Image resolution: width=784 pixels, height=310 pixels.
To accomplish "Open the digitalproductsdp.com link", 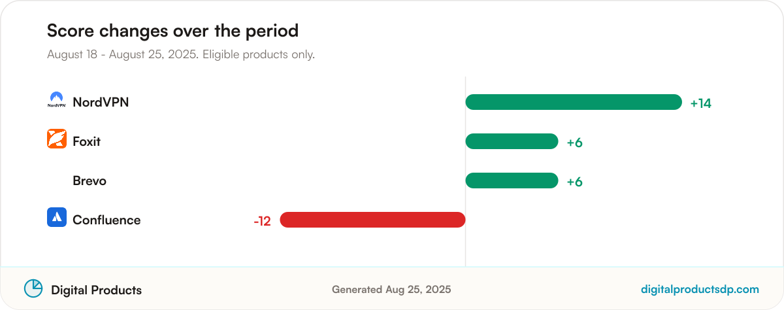I will tap(700, 289).
